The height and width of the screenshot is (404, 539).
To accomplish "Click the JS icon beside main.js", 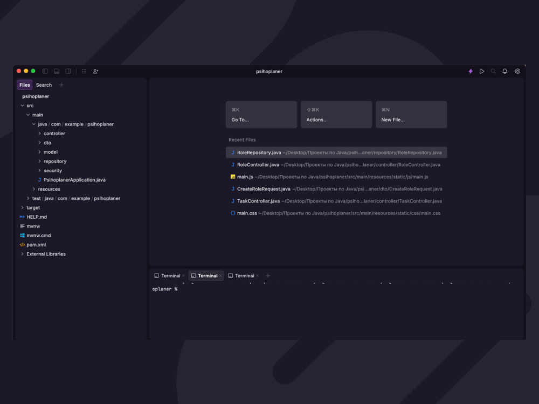I will pos(233,177).
